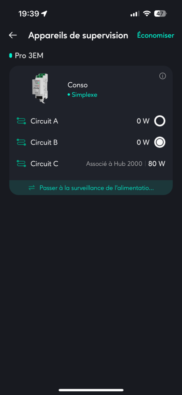Tap the Circuit A 0 W reading

(x=143, y=121)
